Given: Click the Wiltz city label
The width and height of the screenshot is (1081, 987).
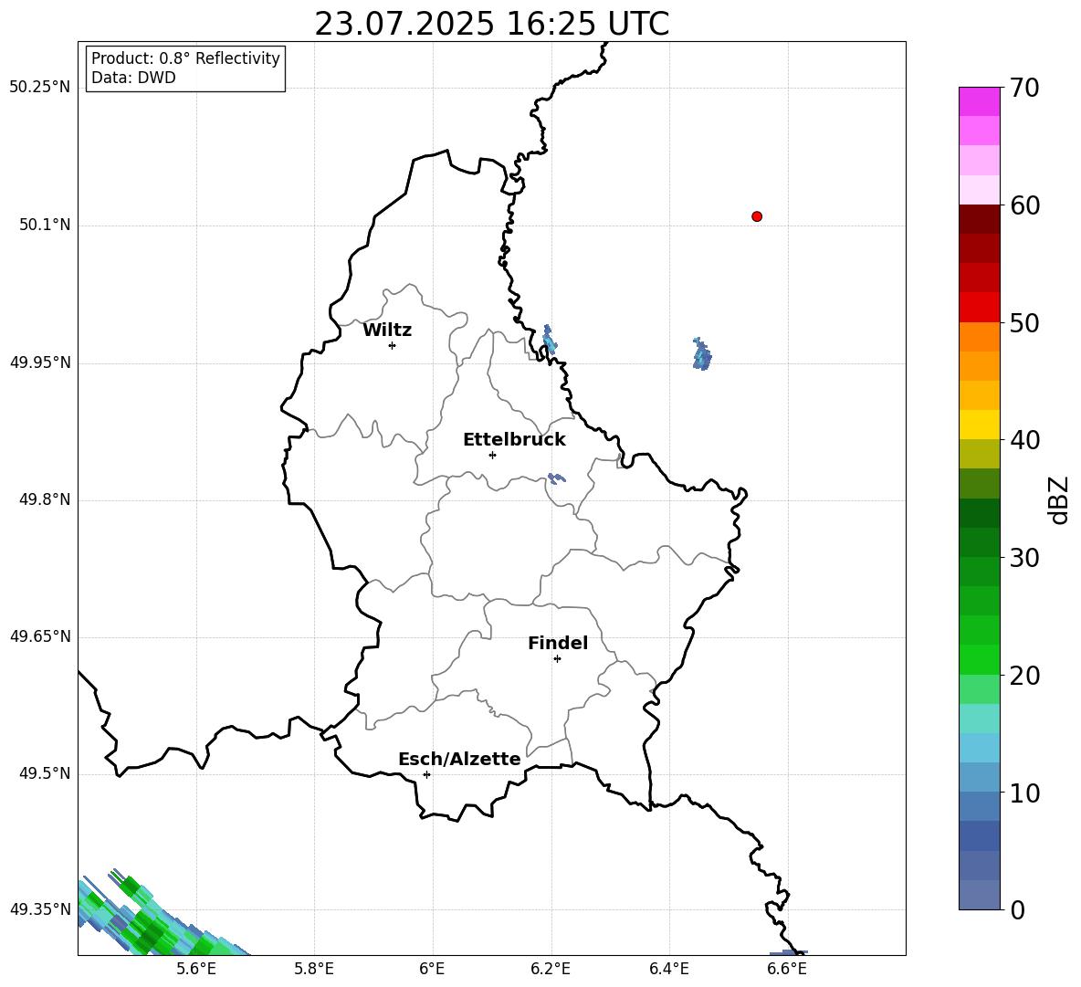Looking at the screenshot, I should pos(387,331).
